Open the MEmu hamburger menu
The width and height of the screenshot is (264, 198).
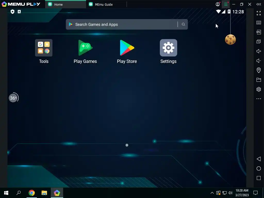tap(226, 4)
